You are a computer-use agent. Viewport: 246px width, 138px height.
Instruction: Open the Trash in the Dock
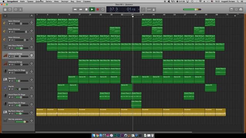pos(152,135)
